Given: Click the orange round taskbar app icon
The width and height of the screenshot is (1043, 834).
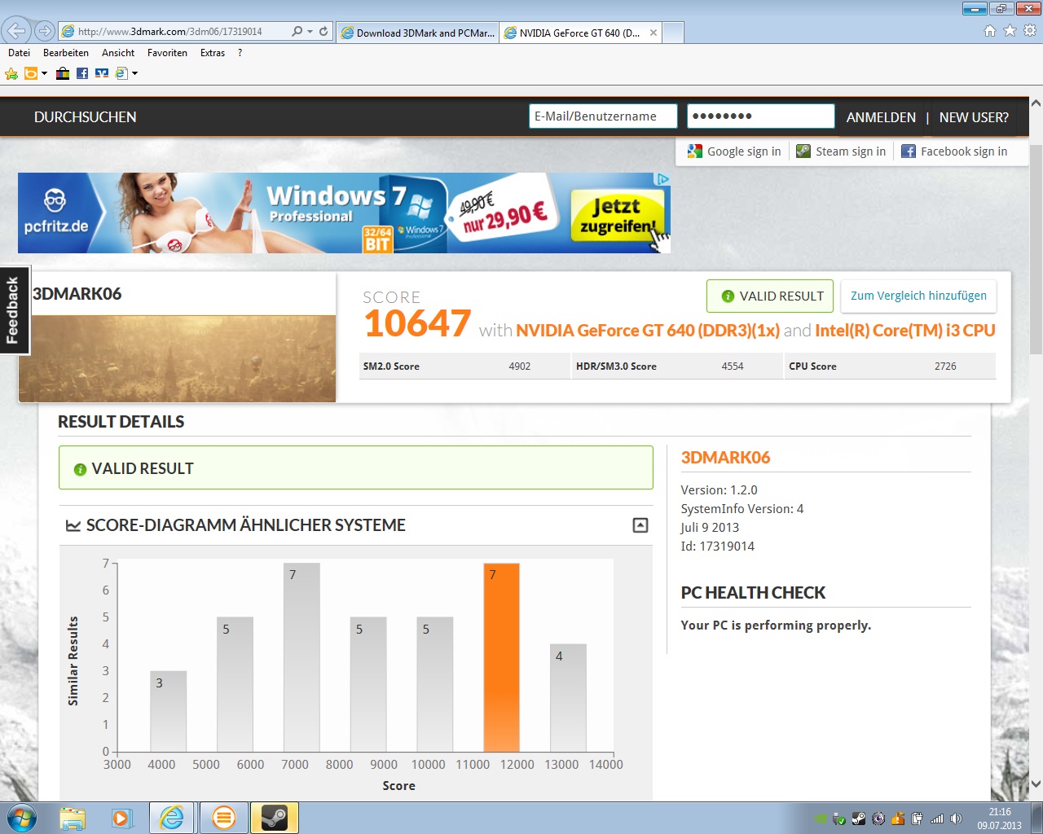Looking at the screenshot, I should (x=223, y=818).
